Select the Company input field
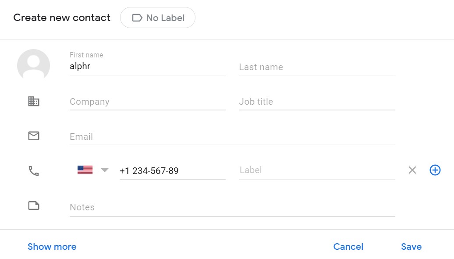Screen dimensions: 454x259 [147, 102]
